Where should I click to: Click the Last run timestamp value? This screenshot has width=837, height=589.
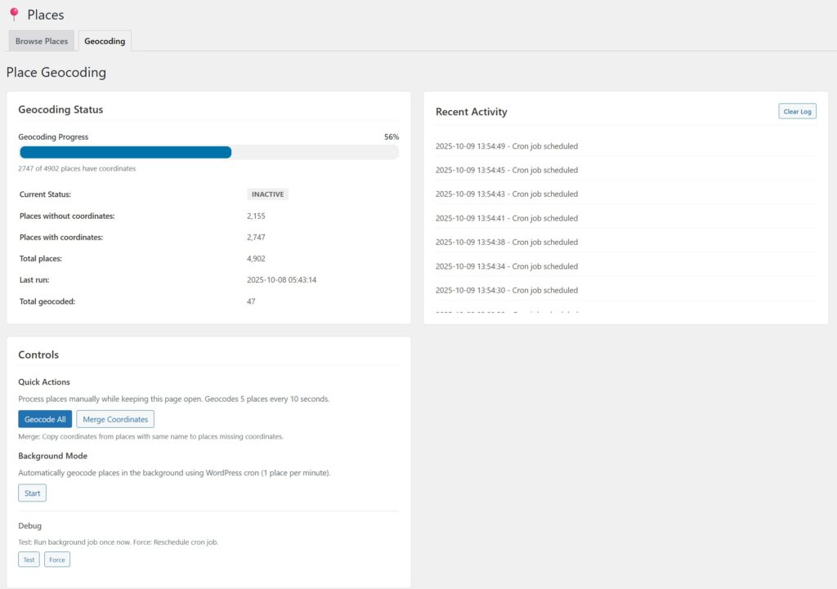click(281, 279)
